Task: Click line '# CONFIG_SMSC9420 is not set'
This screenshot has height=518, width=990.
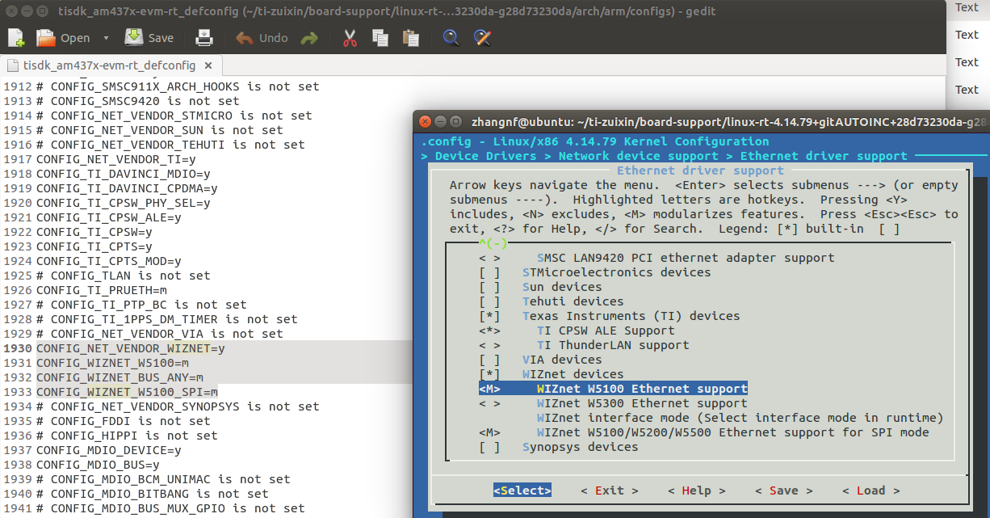Action: [138, 101]
